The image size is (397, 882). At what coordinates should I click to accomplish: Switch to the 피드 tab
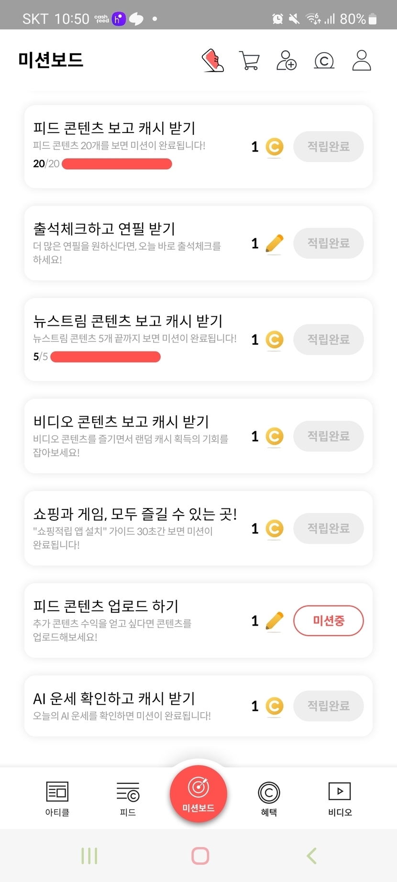128,798
